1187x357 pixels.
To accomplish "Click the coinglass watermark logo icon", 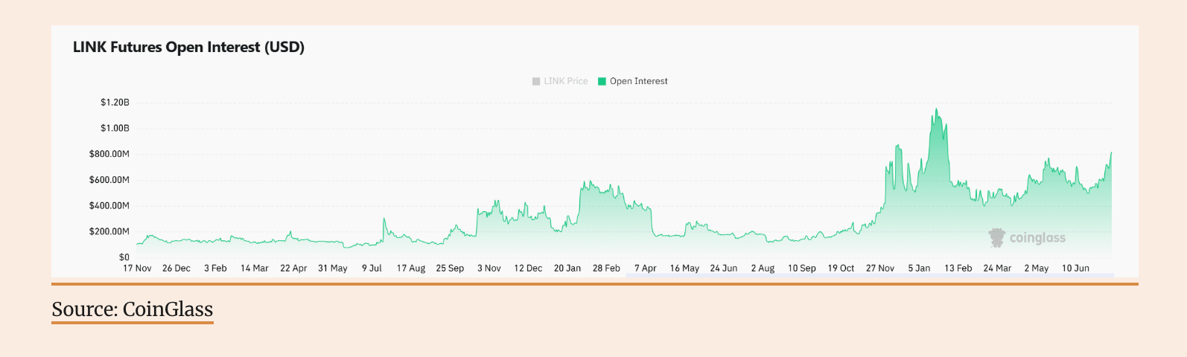I will tap(996, 237).
